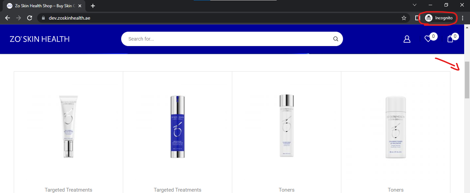Click the cart count badge
Screen dimensions: 470x193
[x=455, y=36]
